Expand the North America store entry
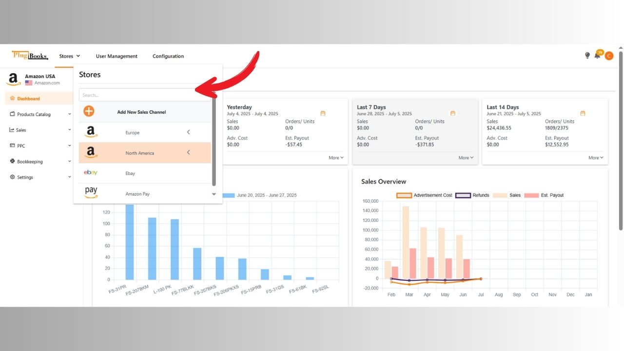The height and width of the screenshot is (351, 624). pyautogui.click(x=189, y=152)
